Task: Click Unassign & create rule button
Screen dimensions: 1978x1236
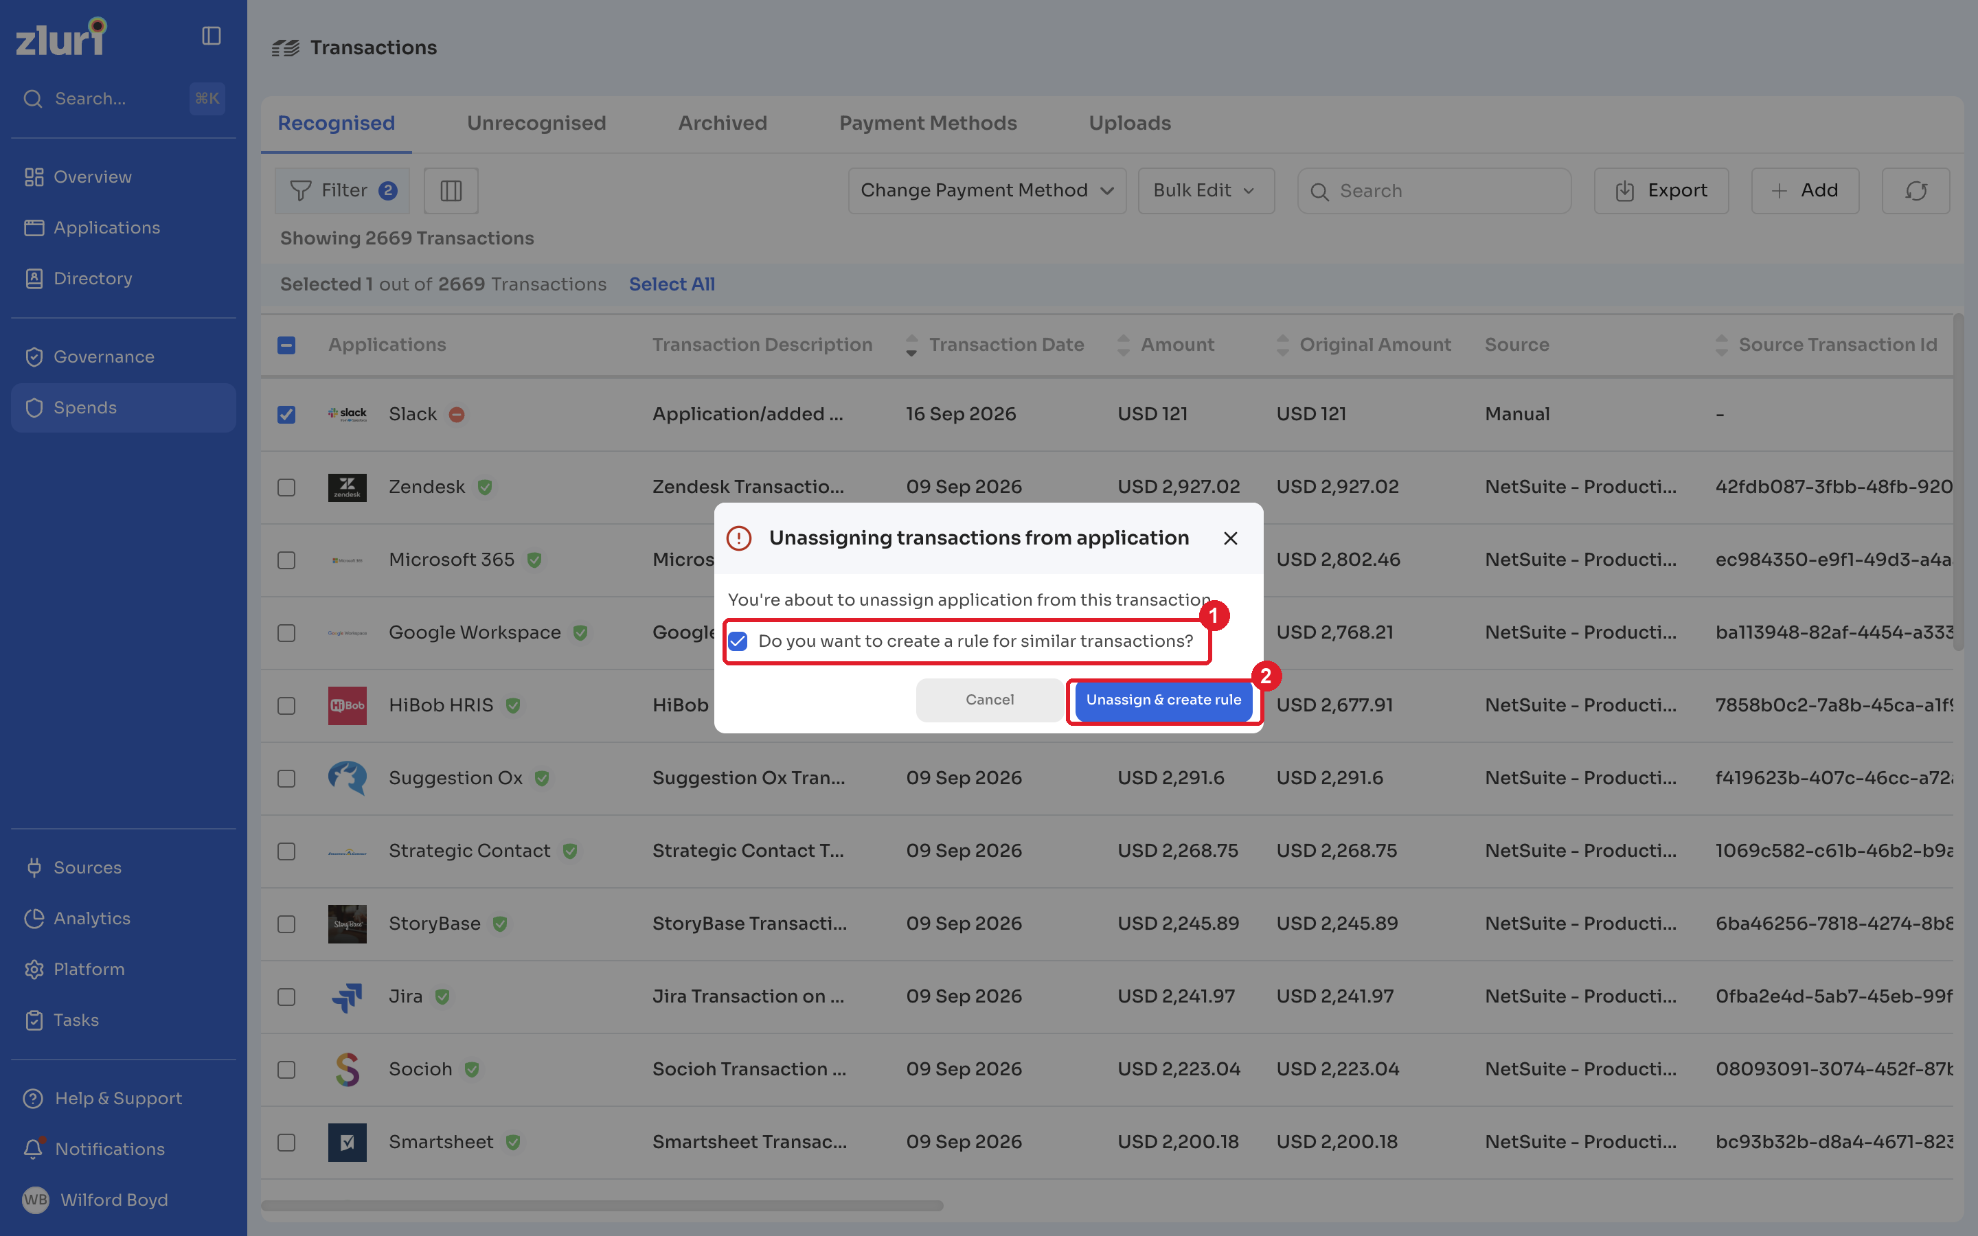Action: pos(1163,700)
